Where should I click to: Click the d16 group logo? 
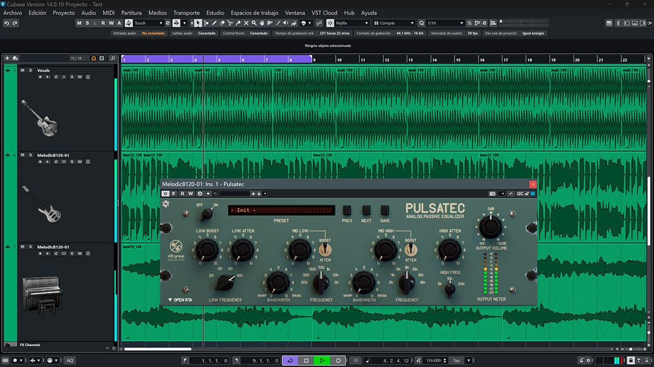click(x=176, y=249)
